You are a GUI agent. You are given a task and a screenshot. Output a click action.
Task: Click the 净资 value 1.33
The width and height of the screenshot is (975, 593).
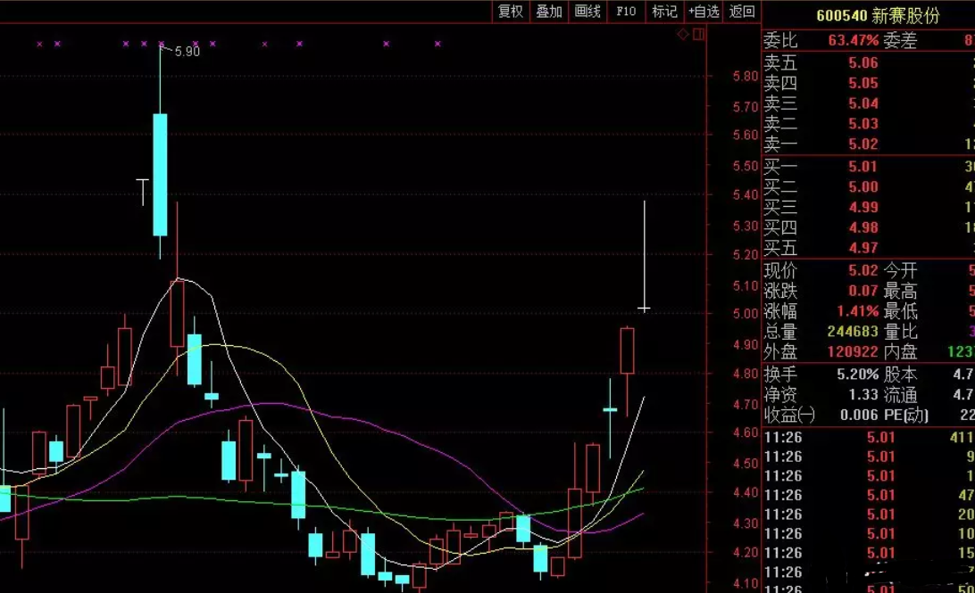pos(863,395)
